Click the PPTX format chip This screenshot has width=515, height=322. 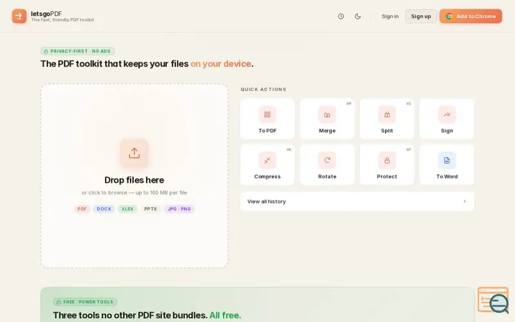151,209
